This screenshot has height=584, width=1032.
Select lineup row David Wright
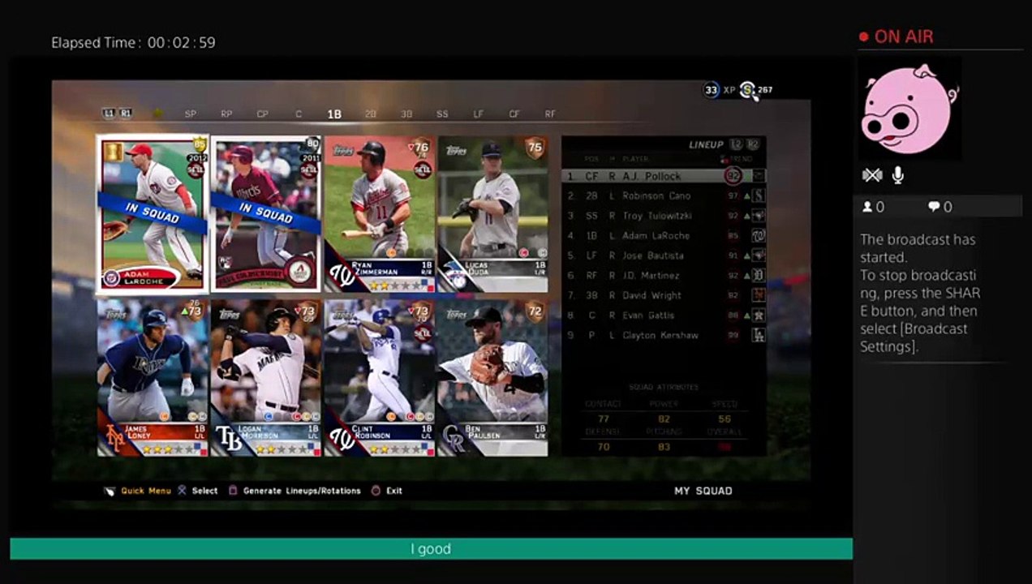(x=664, y=295)
